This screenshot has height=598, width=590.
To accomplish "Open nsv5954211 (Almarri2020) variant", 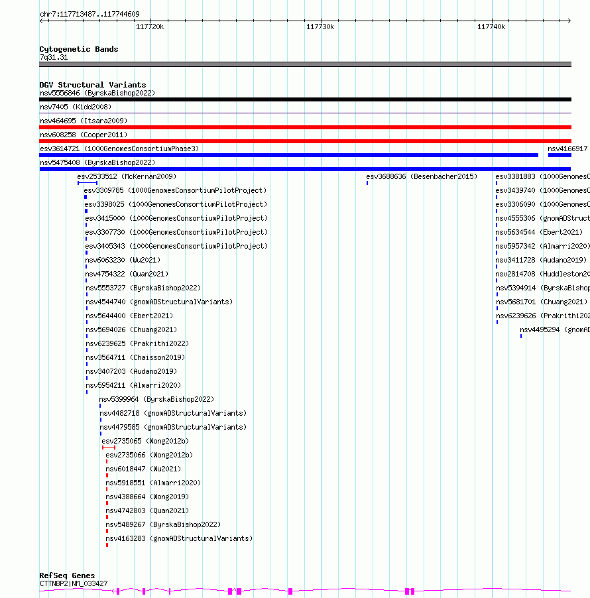I will 133,385.
